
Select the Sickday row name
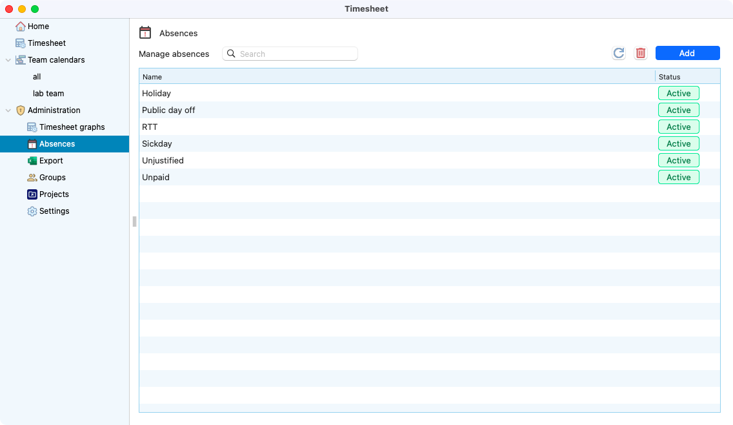point(157,144)
